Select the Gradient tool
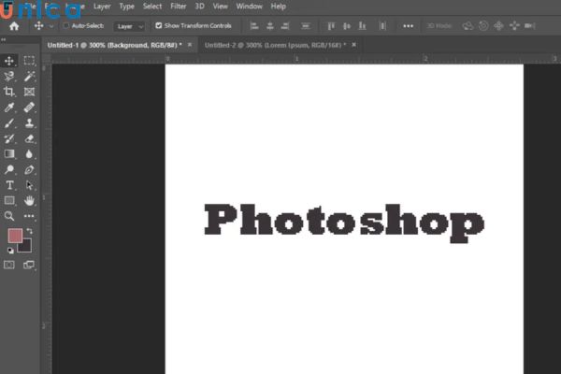The height and width of the screenshot is (374, 561). click(9, 154)
